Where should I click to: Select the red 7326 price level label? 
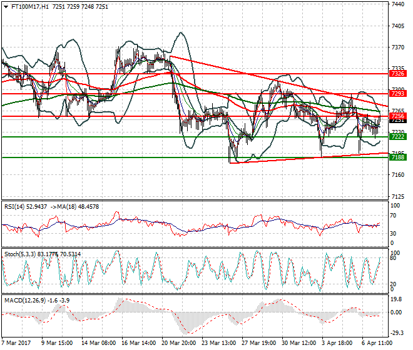398,73
